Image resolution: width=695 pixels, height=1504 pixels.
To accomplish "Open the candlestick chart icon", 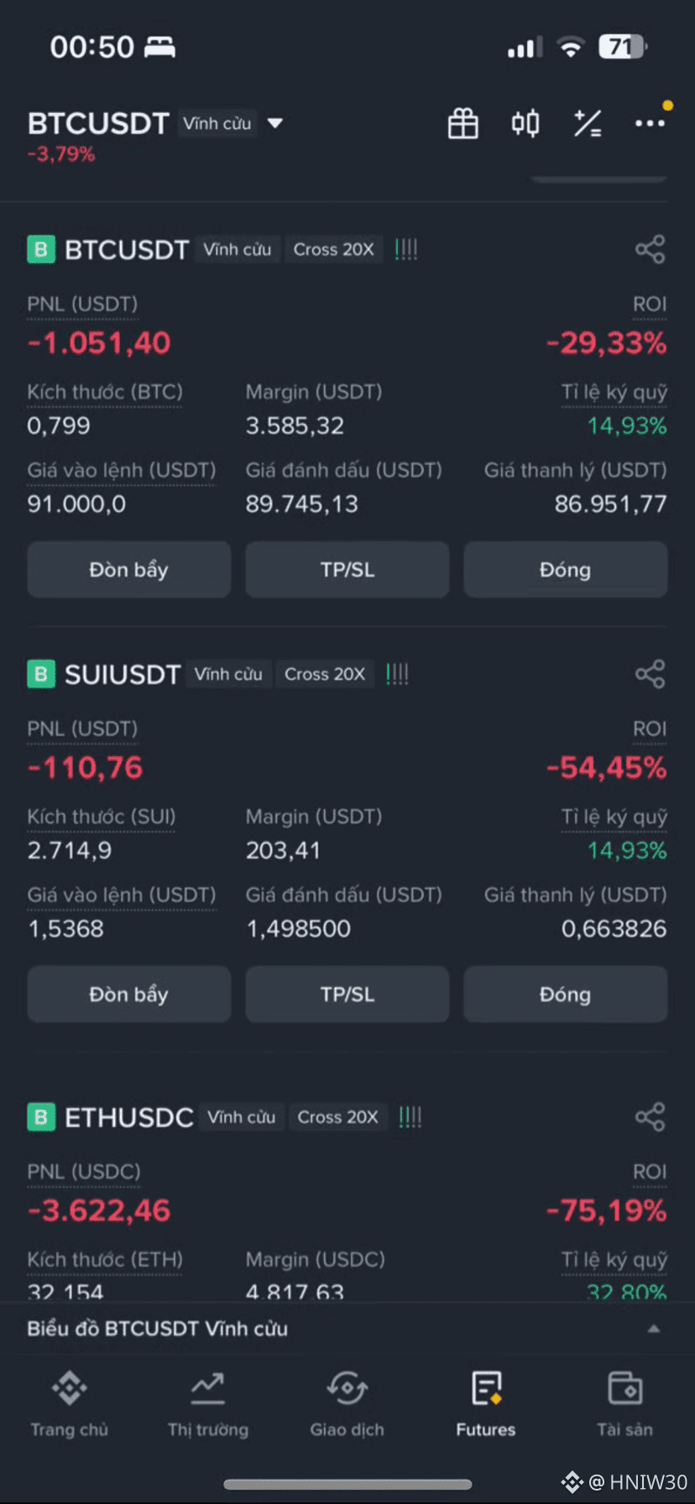I will 525,123.
